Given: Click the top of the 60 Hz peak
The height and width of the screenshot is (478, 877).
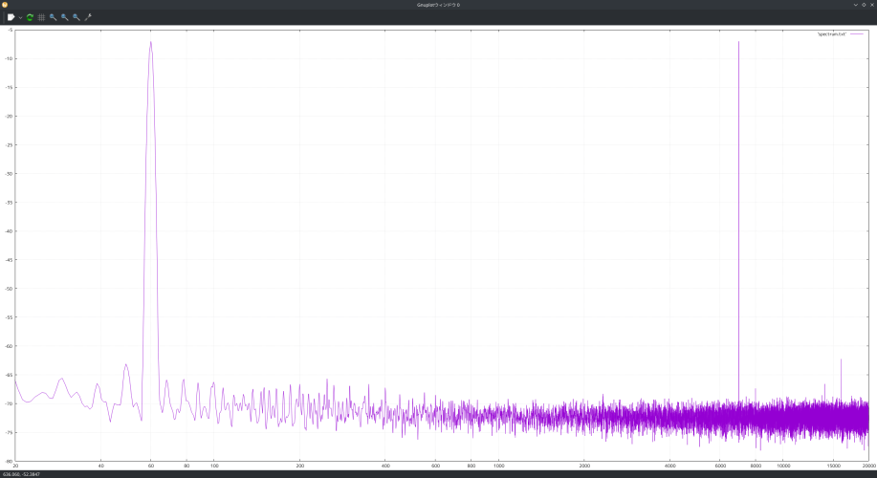Looking at the screenshot, I should coord(150,42).
